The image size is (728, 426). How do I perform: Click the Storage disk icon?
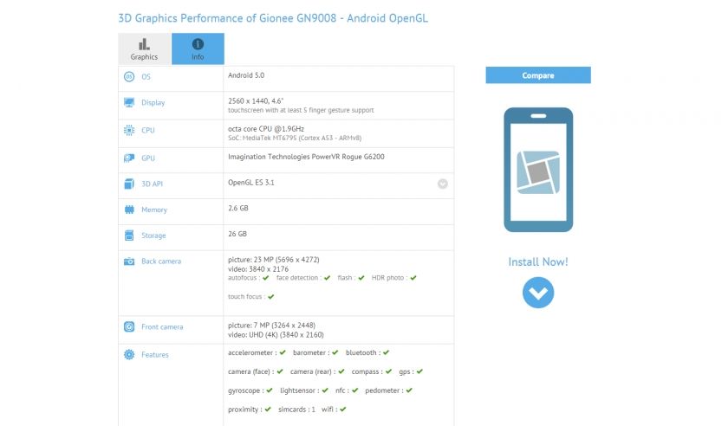[x=129, y=236]
